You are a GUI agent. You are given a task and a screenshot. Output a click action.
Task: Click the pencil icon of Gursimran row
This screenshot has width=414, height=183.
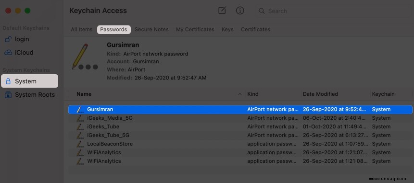point(80,109)
